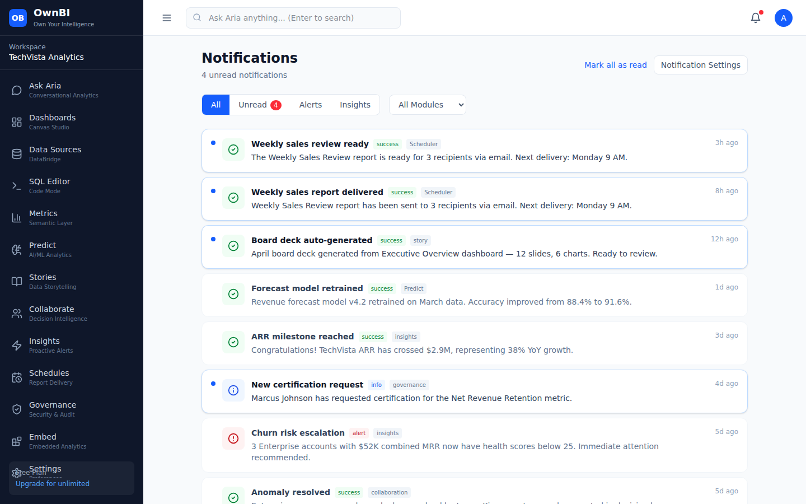The width and height of the screenshot is (806, 504).
Task: Click the story tag on Board deck
Action: point(420,241)
